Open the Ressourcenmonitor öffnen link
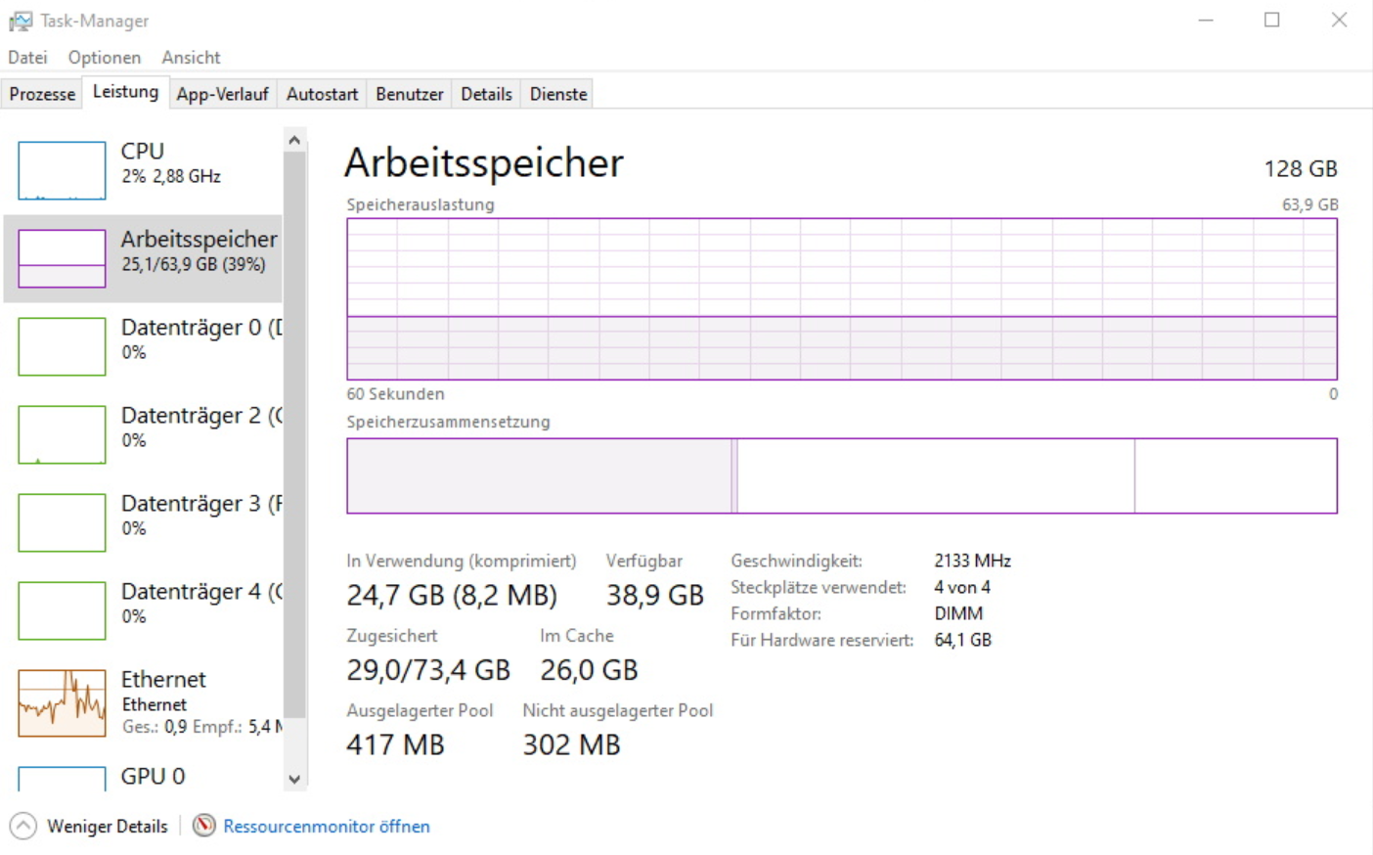1373x855 pixels. coord(326,827)
